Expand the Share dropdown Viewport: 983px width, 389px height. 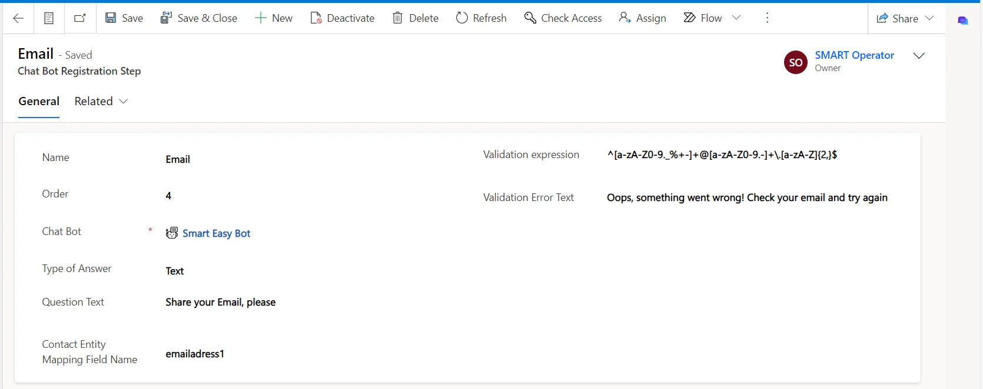click(929, 18)
